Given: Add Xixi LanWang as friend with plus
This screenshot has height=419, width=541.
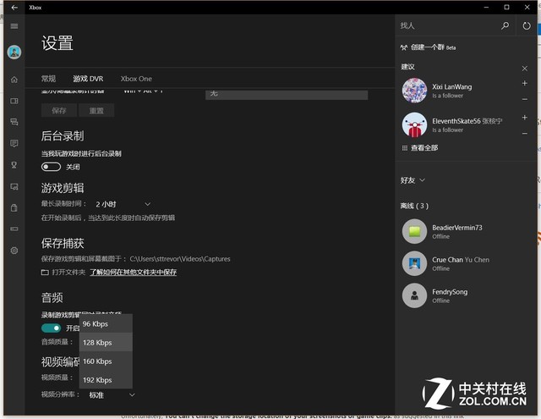Looking at the screenshot, I should 524,83.
